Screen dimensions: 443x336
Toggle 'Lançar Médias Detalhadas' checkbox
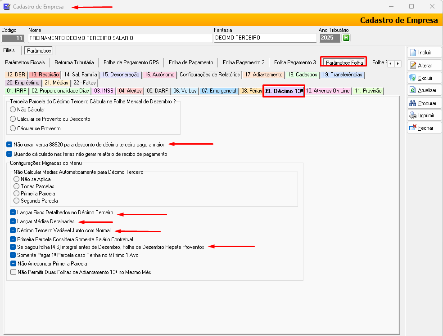pyautogui.click(x=13, y=221)
